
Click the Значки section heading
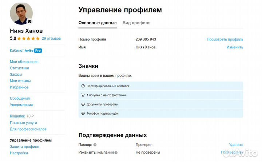[x=88, y=66]
